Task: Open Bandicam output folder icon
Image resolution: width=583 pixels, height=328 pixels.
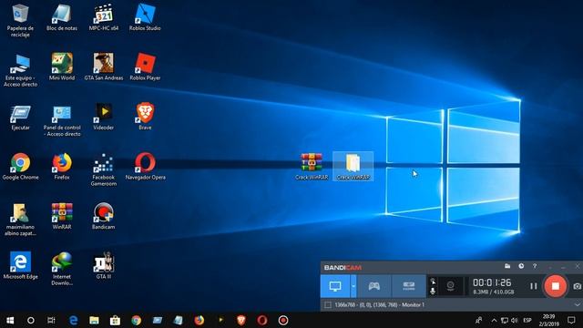Action: click(x=507, y=266)
